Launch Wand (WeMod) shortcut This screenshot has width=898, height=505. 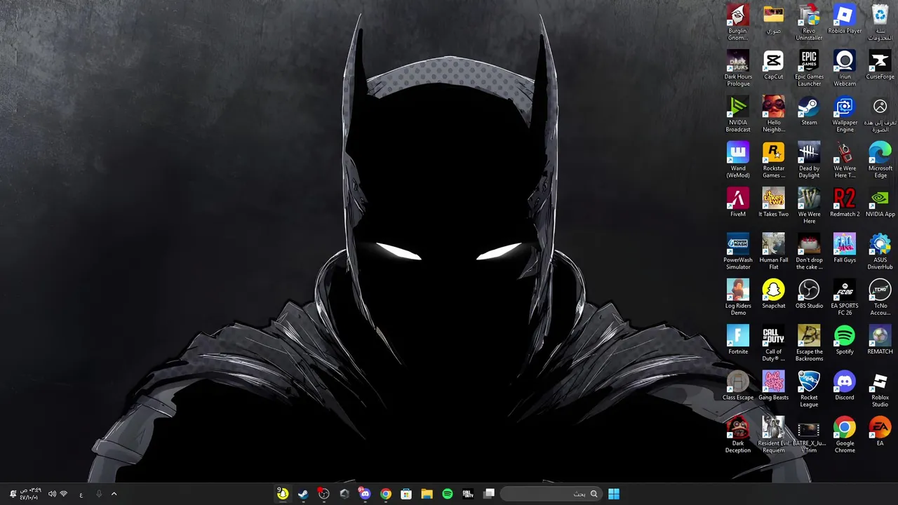pos(737,160)
